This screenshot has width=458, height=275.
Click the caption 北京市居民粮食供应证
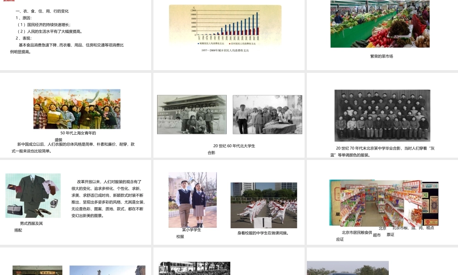click(354, 236)
